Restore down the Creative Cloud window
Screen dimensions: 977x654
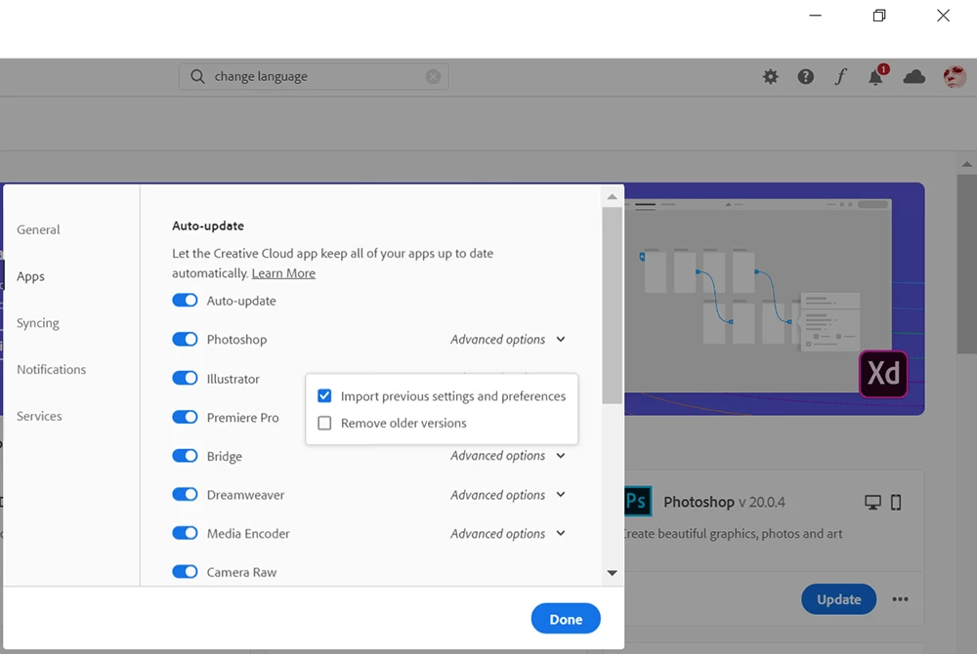click(x=879, y=15)
